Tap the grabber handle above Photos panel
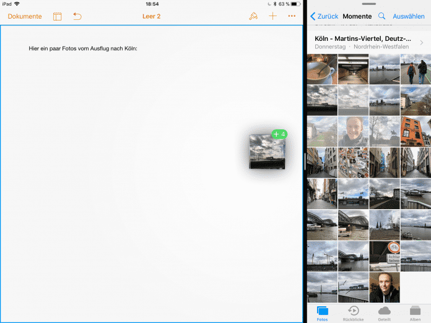Image resolution: width=431 pixels, height=323 pixels. [x=369, y=3]
